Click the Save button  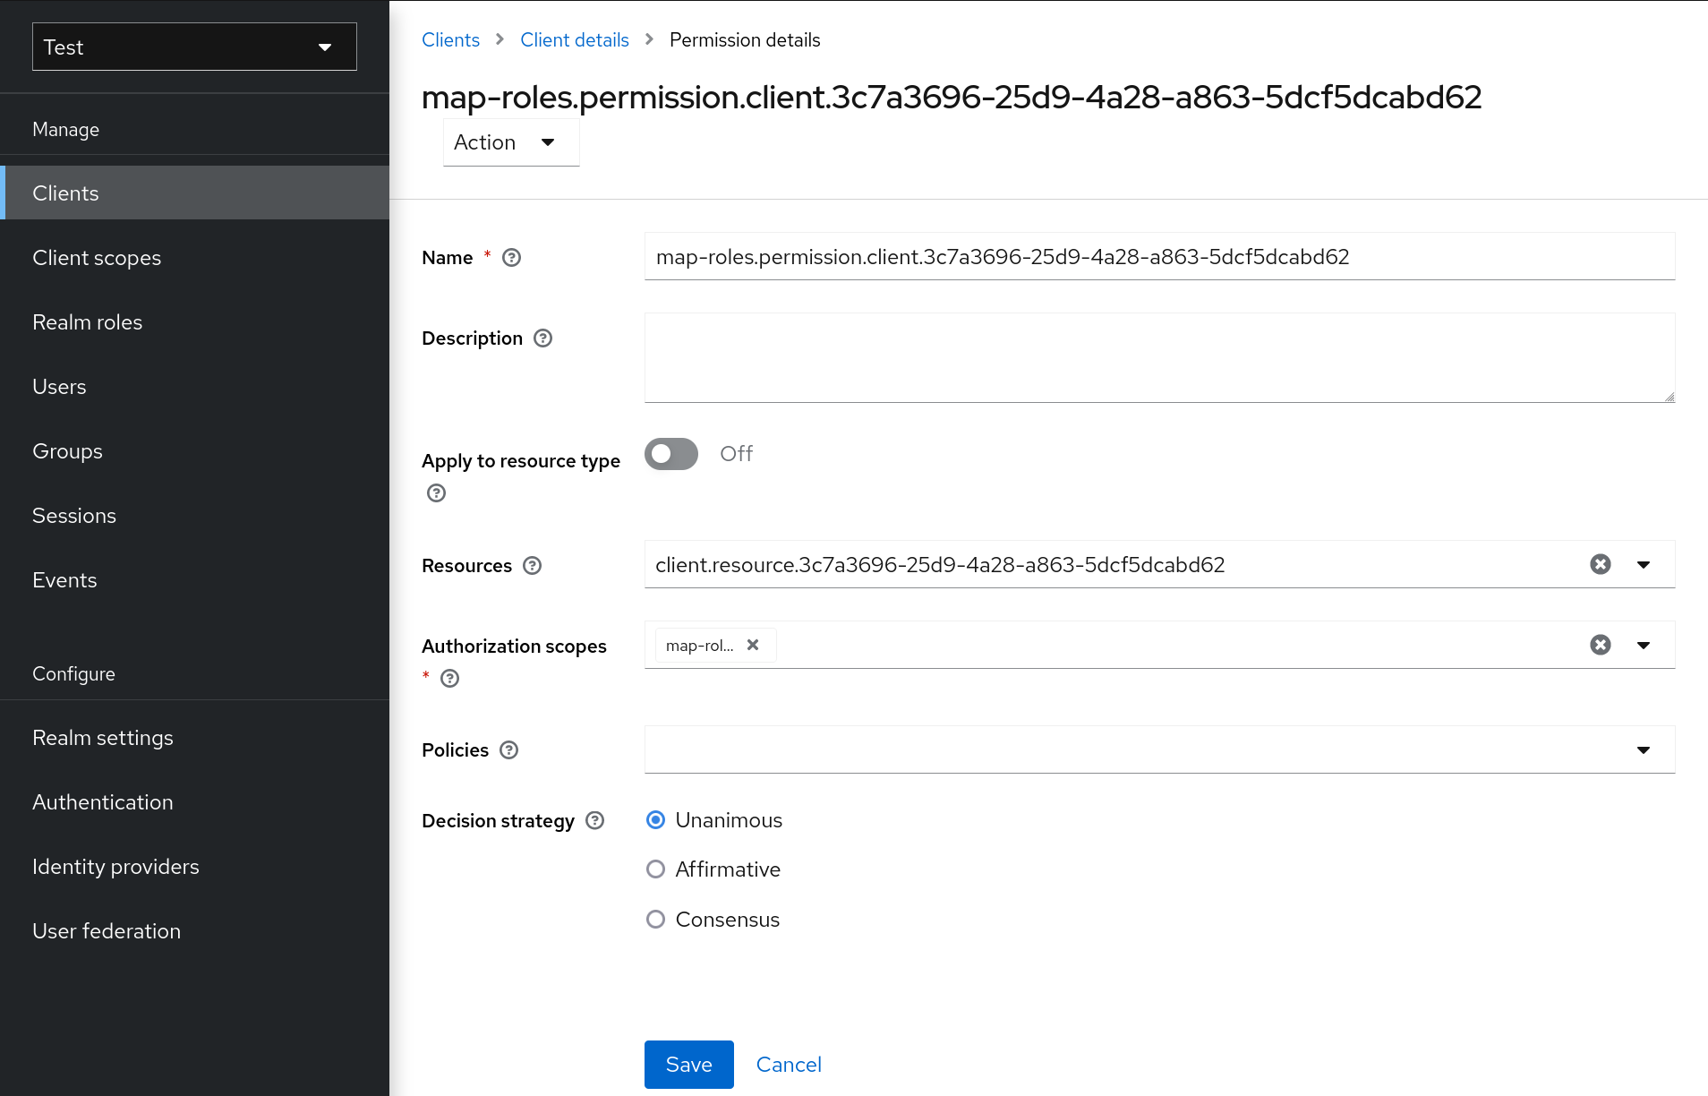tap(688, 1065)
